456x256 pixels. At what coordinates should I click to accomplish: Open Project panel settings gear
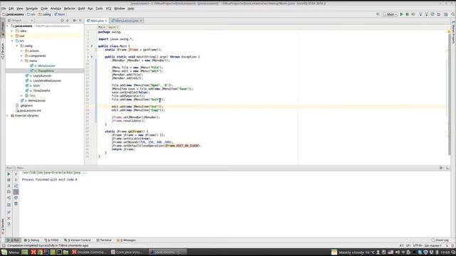[74, 21]
